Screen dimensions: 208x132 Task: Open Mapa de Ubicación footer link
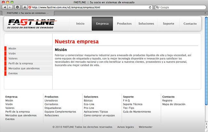pos(174,104)
